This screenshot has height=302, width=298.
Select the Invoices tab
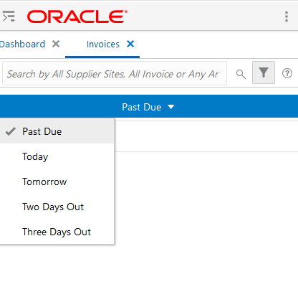pos(103,44)
